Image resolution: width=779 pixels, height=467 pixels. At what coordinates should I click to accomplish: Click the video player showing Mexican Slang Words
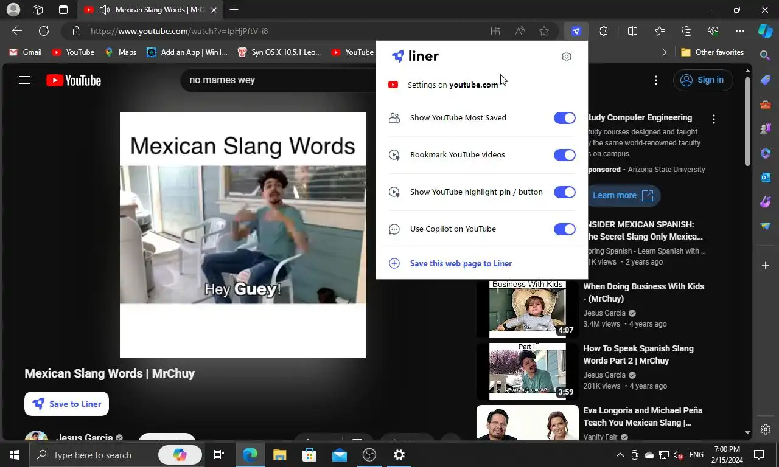[x=243, y=235]
